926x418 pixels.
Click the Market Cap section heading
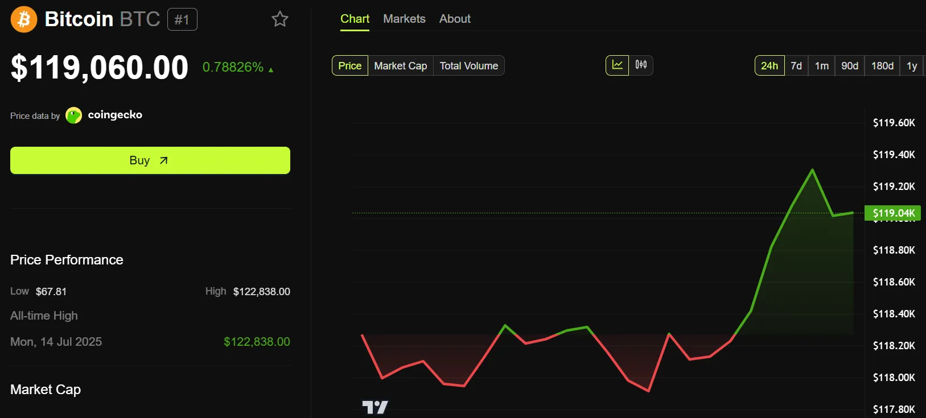pos(46,390)
